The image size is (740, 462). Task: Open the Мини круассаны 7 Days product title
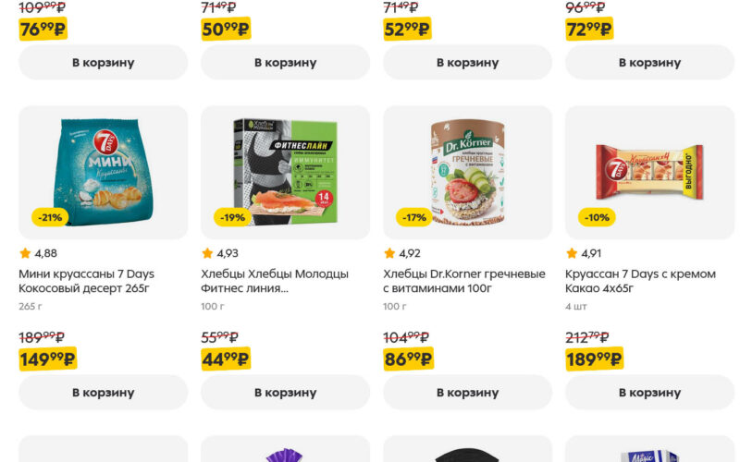86,281
